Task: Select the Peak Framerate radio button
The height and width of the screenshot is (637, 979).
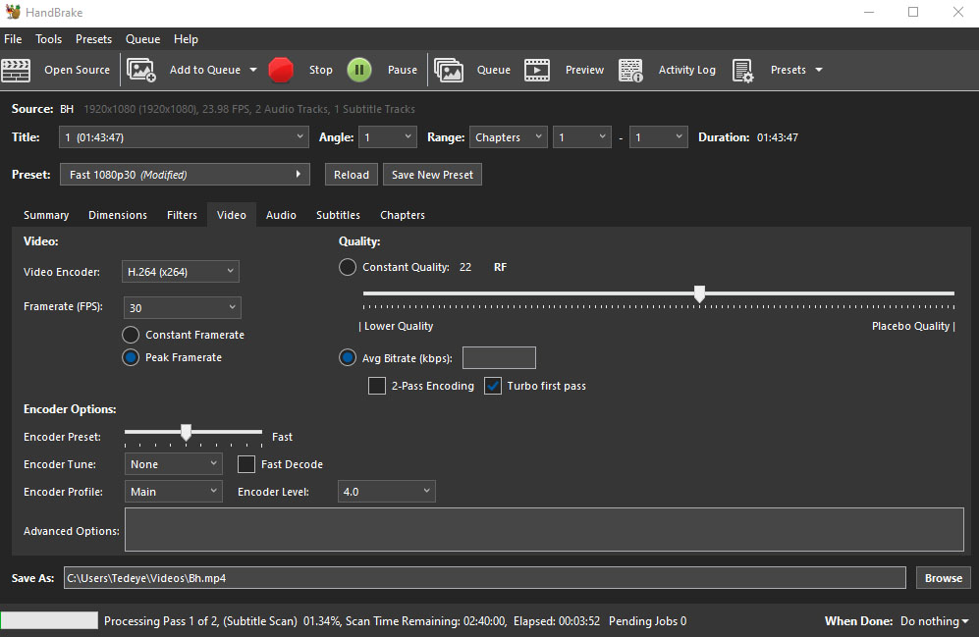Action: coord(131,357)
